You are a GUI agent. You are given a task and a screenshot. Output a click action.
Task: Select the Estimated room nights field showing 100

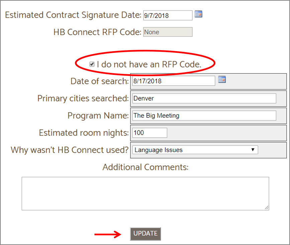(149, 132)
